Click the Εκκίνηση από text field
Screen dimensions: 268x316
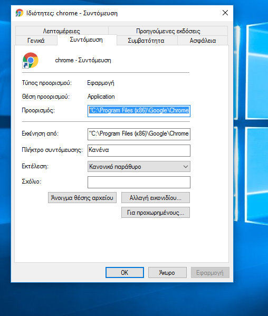(x=139, y=134)
